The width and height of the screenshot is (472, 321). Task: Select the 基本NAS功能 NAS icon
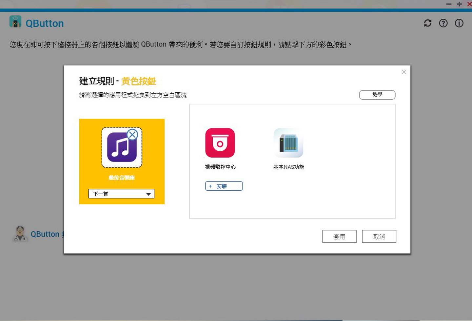[288, 142]
